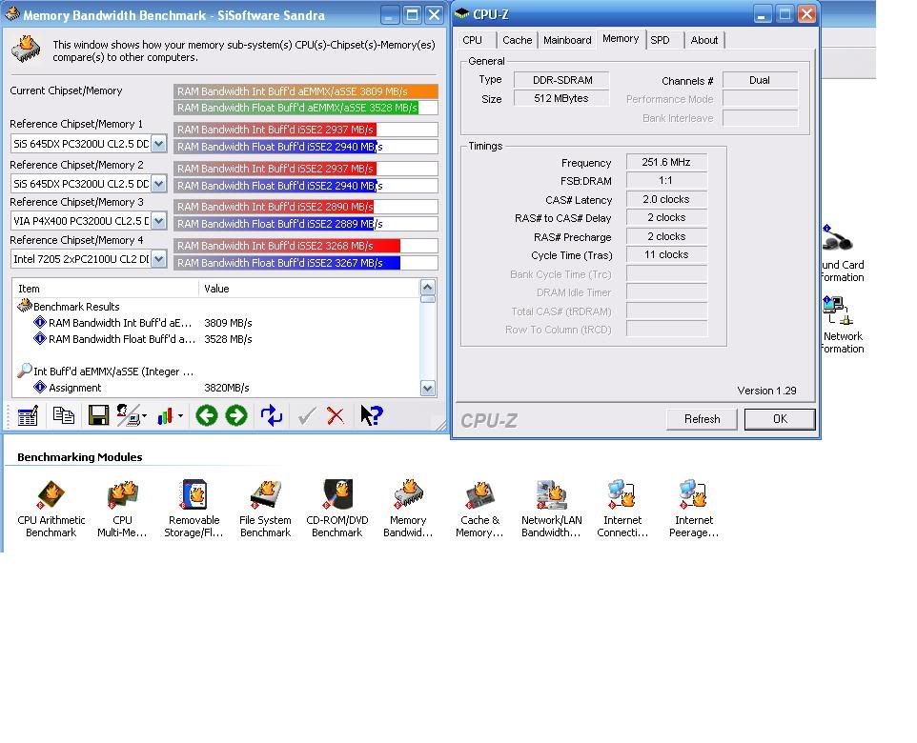
Task: Open the Internet Peerage benchmark icon
Action: pos(694,509)
